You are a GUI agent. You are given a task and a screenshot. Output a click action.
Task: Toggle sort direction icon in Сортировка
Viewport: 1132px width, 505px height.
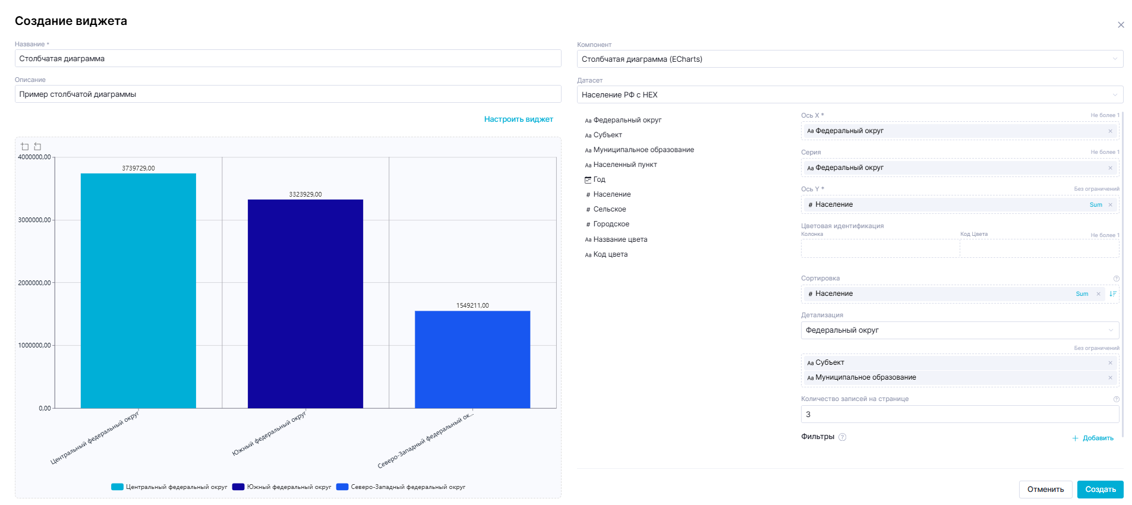click(x=1112, y=294)
